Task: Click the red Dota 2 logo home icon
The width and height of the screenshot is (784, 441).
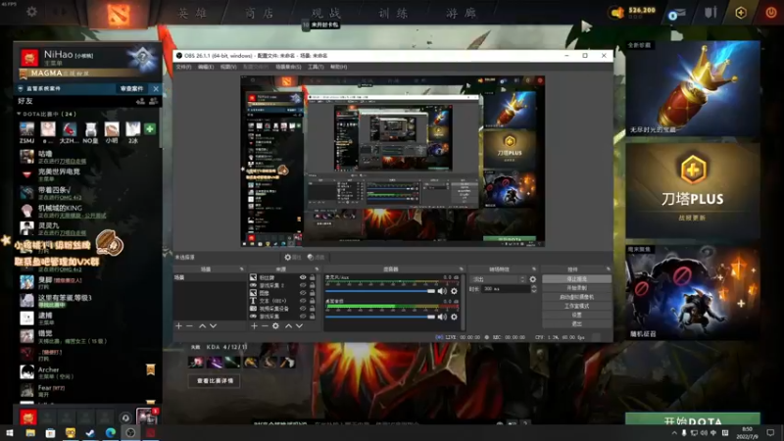Action: pos(119,14)
